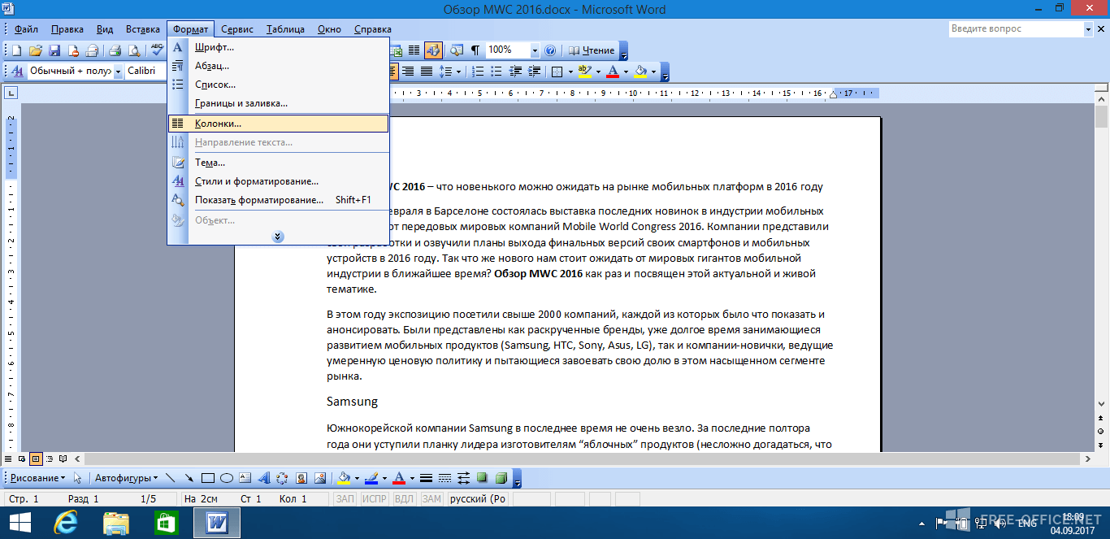Screen dimensions: 1110x539
Task: Expand the Рисование drawing menu
Action: (x=37, y=478)
